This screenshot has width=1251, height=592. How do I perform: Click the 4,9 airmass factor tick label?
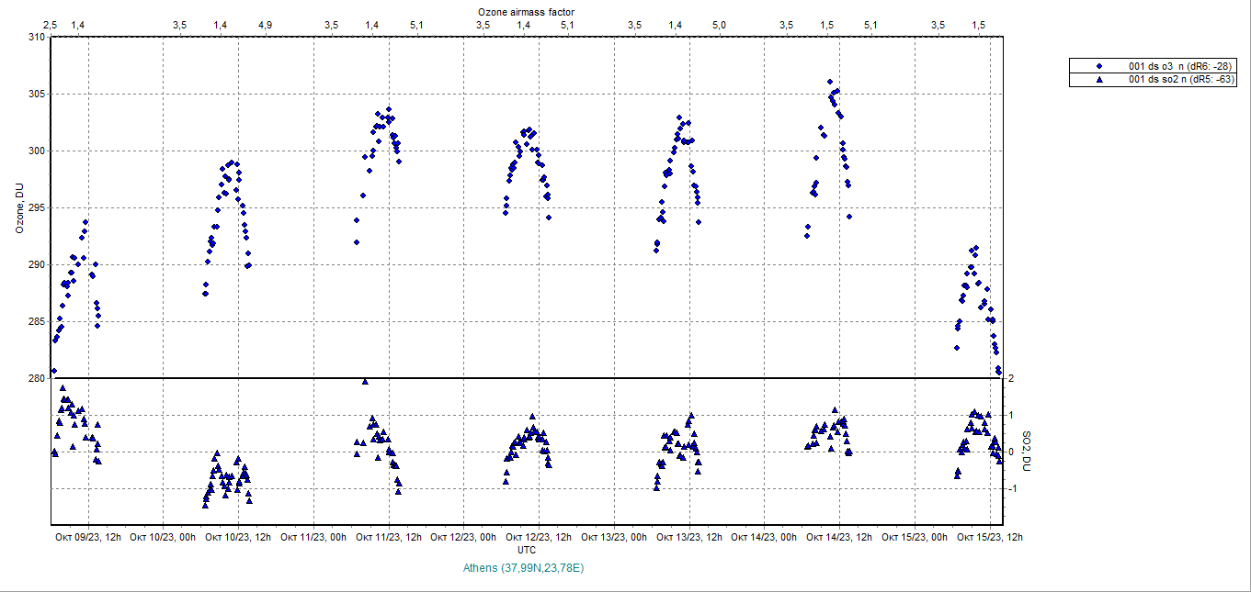[265, 25]
